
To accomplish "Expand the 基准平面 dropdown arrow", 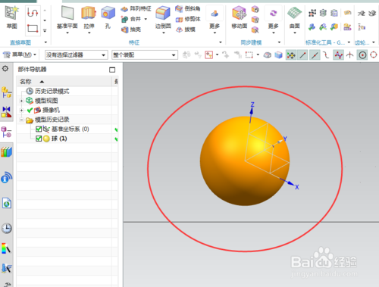I will point(67,33).
